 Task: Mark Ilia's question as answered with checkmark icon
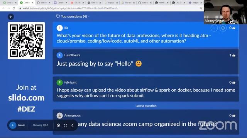223,28
